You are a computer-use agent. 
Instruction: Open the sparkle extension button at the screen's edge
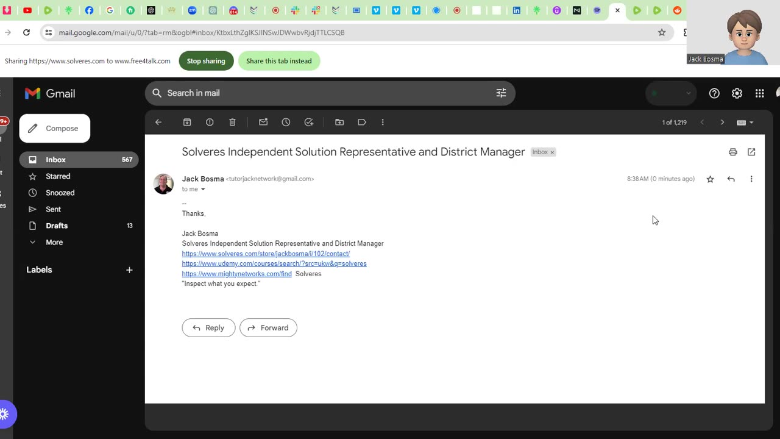point(5,415)
